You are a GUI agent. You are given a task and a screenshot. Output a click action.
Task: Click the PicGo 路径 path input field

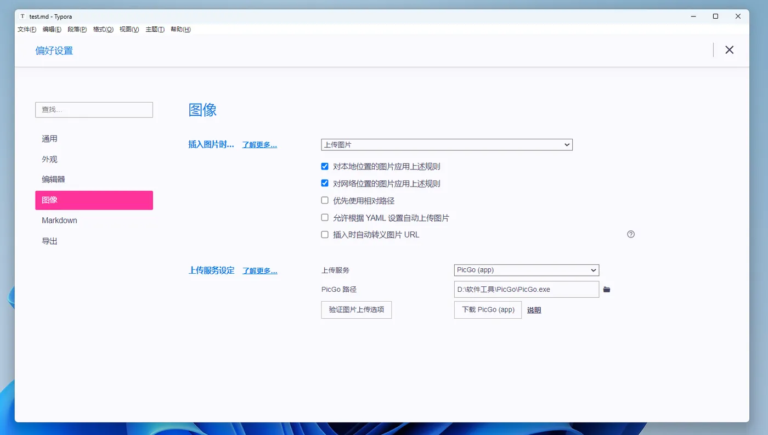pos(527,289)
